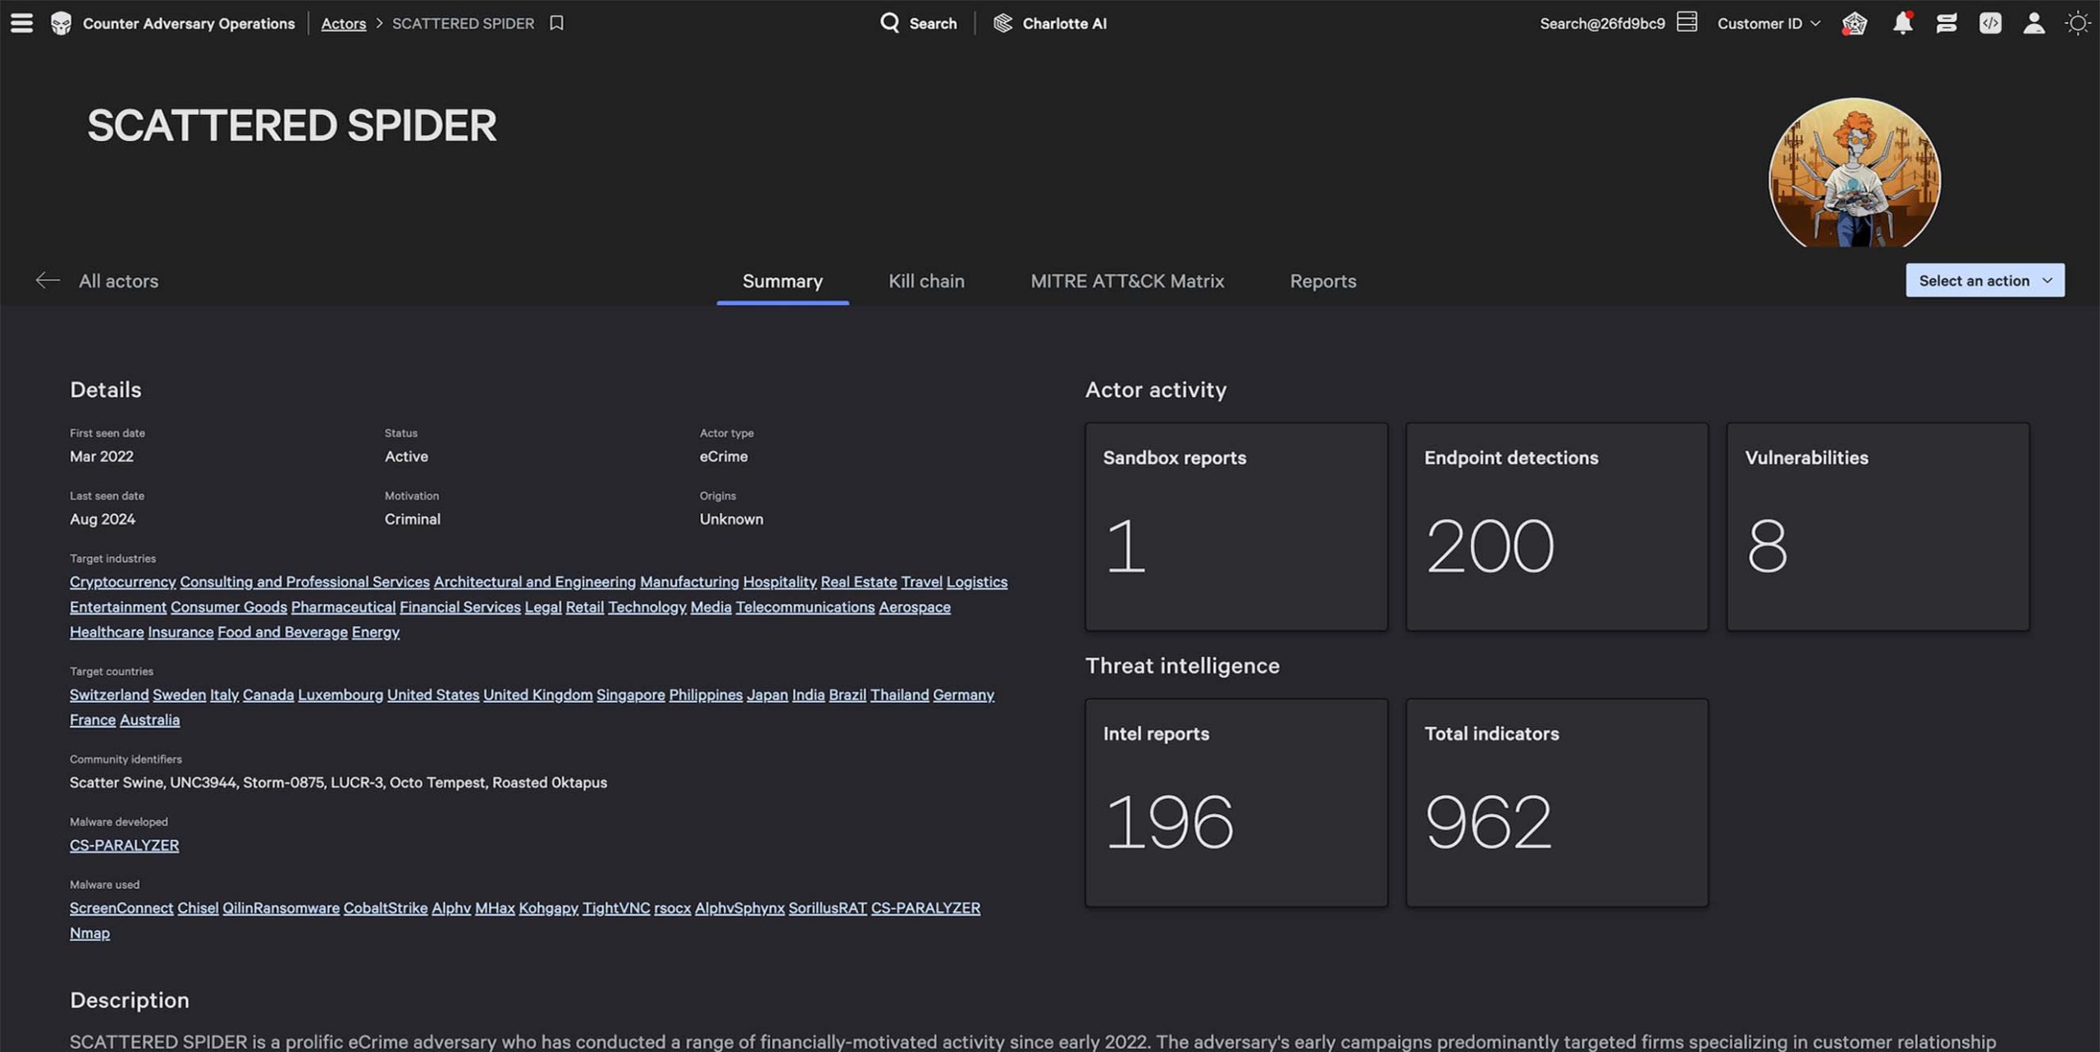The image size is (2100, 1052).
Task: Click All actors back link
Action: (118, 281)
